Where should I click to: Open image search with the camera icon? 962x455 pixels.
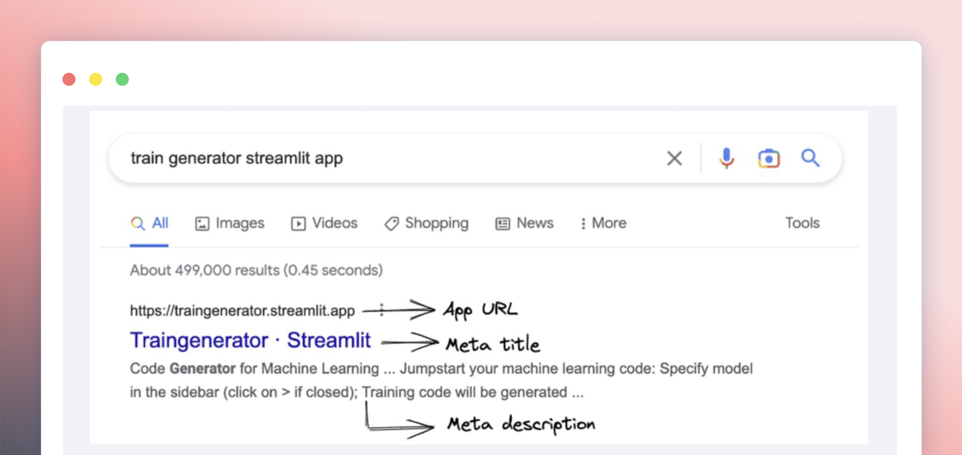(x=769, y=158)
